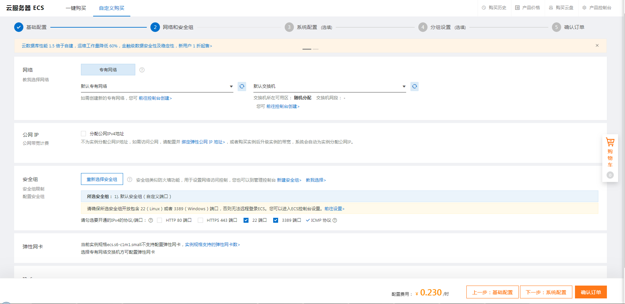Click 安全组限制 in the left labels
The height and width of the screenshot is (304, 625).
(x=33, y=189)
